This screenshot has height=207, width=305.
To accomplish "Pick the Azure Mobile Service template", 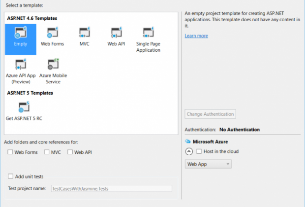I will click(x=53, y=65).
